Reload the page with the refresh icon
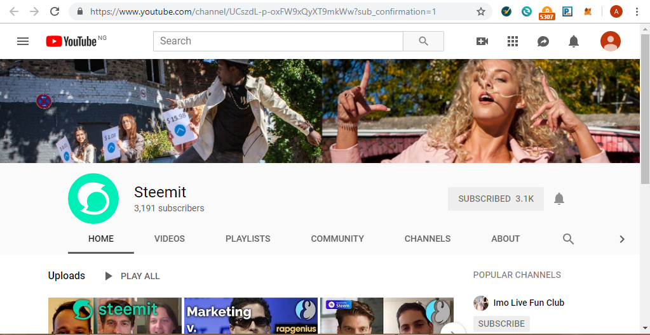Screen dimensions: 650x335 pos(55,11)
